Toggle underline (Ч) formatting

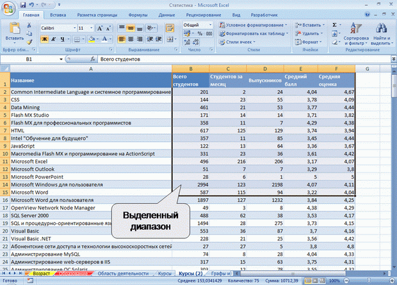[62, 39]
